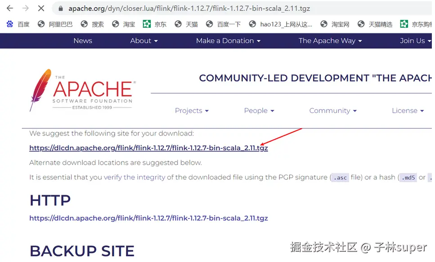Click the .asc file code label
The image size is (435, 262).
[x=340, y=178]
